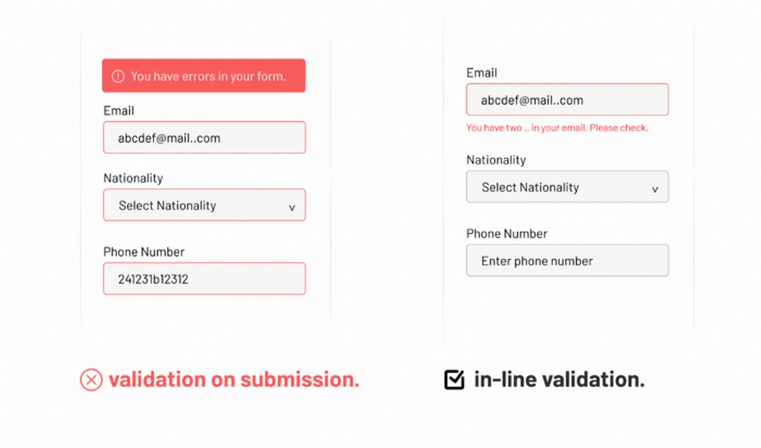
Task: Click the Nationality label above the gray-bordered dropdown
Action: [x=496, y=160]
